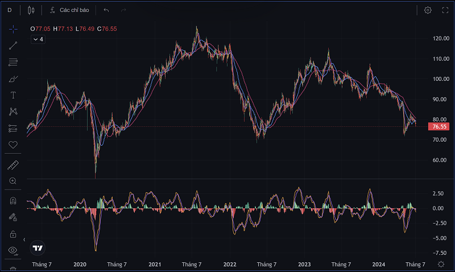Open the candlestick chart type selector

[31, 10]
